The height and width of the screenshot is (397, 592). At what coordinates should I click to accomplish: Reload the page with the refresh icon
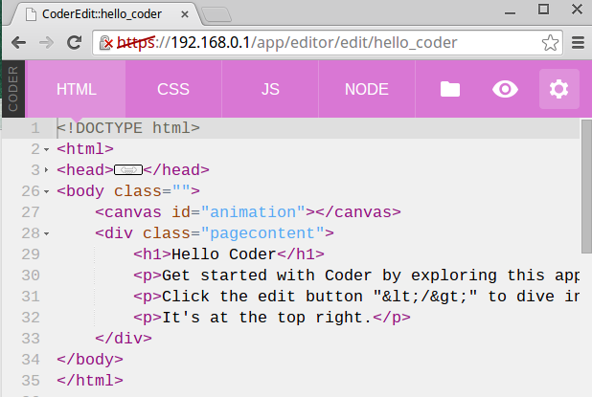pos(75,43)
